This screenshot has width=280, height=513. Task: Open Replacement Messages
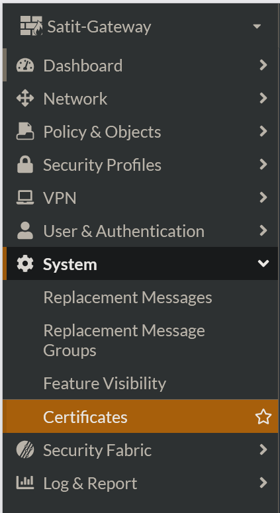tap(128, 297)
